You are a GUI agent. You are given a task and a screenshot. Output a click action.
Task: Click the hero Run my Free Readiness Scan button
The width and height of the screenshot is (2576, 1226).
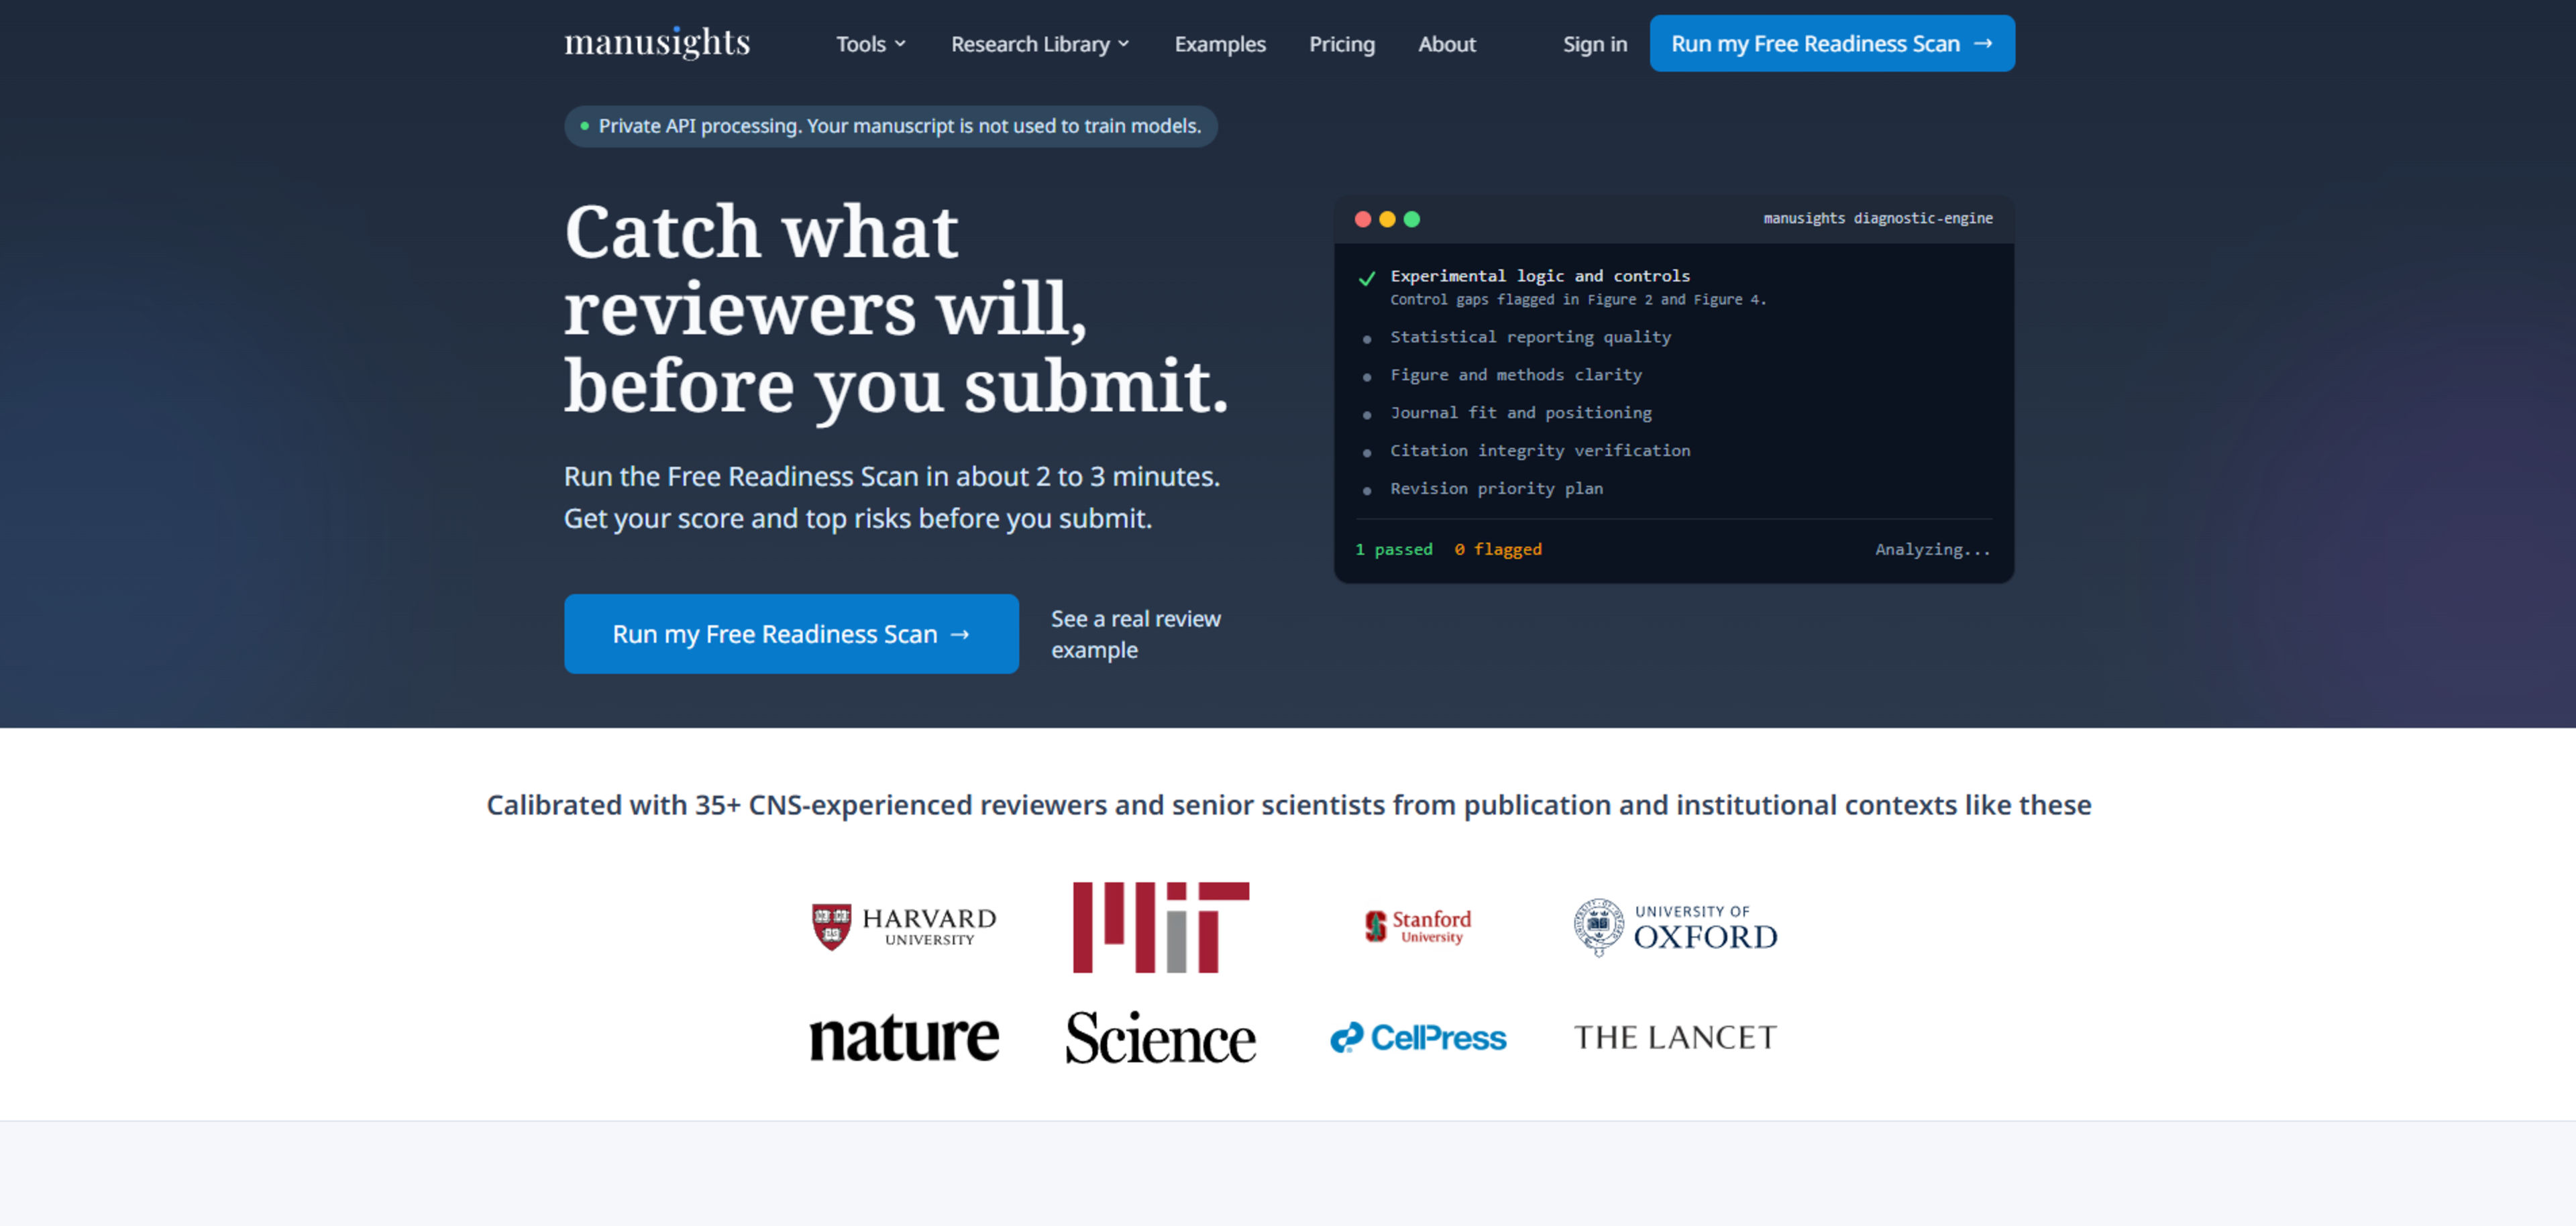(791, 634)
